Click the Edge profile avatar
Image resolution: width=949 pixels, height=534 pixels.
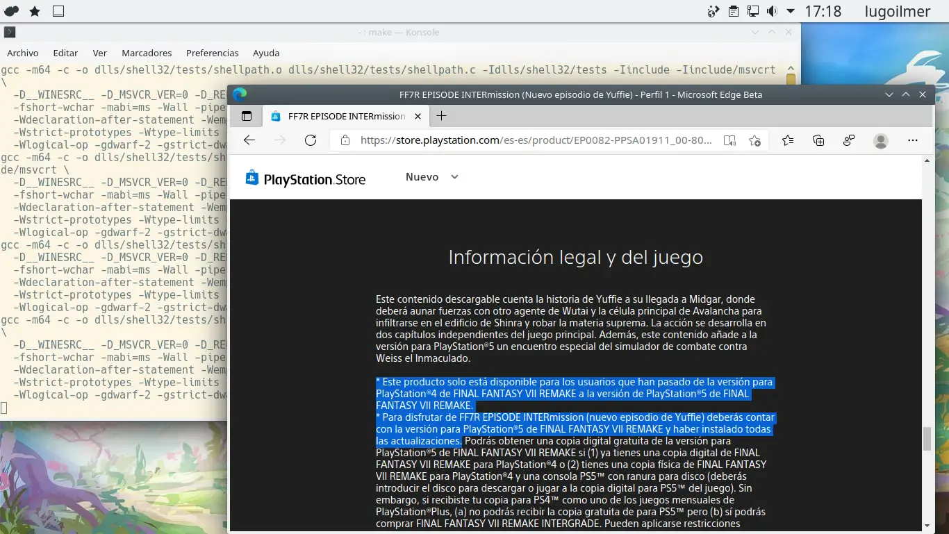click(x=881, y=140)
